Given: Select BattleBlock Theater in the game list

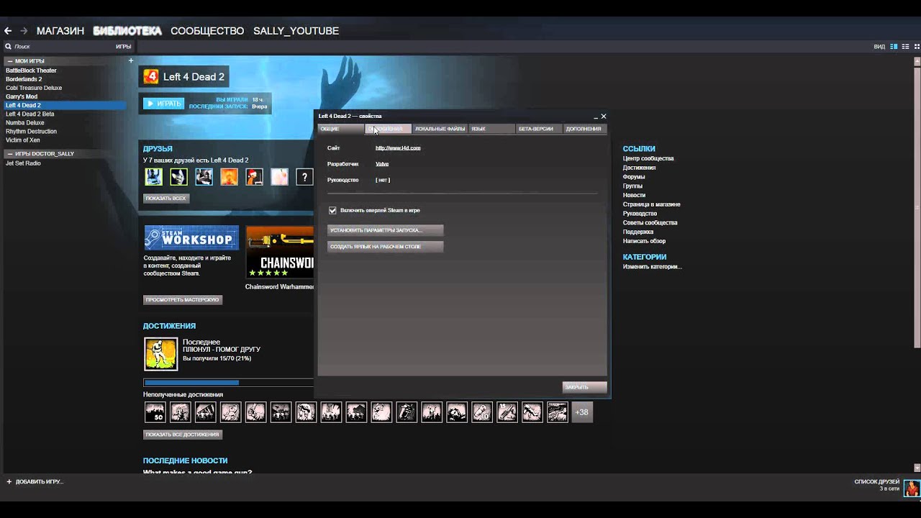Looking at the screenshot, I should (x=31, y=71).
